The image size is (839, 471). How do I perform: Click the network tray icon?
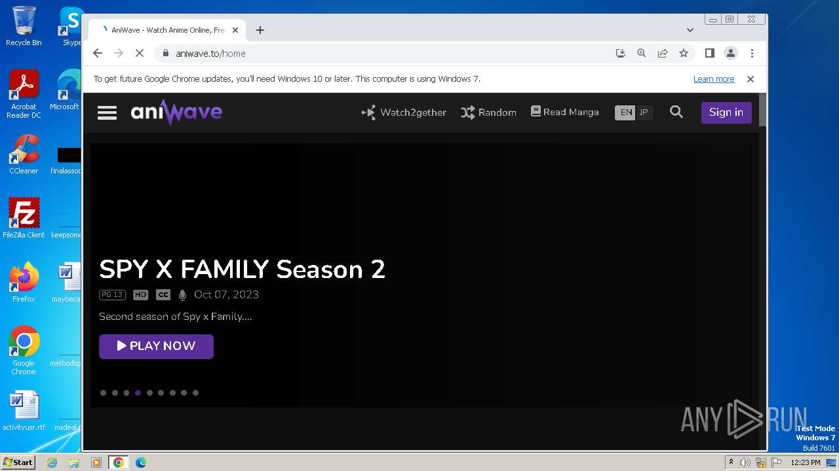[x=761, y=462]
